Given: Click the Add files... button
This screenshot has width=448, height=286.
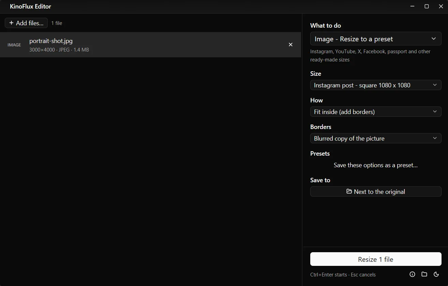Looking at the screenshot, I should point(26,23).
